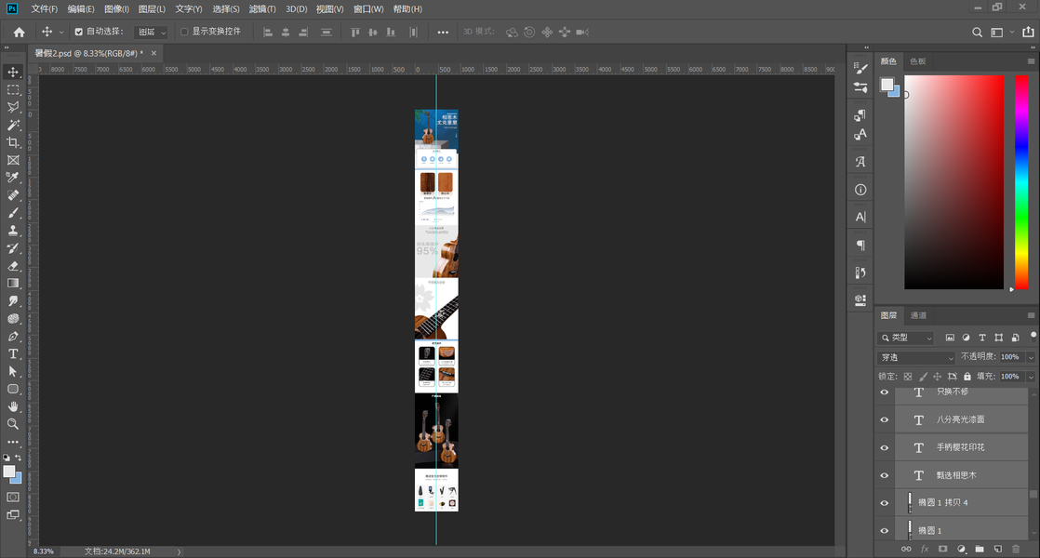Hide the 甄选相思木 layer
Screen dimensions: 1040x558
coord(884,475)
